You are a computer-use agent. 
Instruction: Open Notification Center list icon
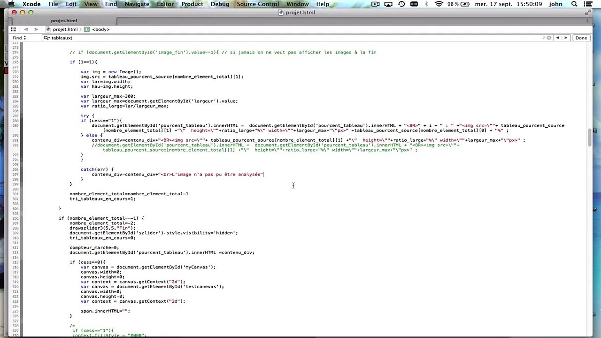pos(589,4)
